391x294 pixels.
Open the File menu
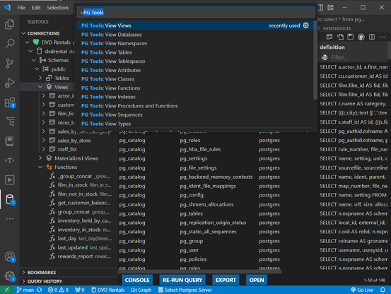(21, 8)
